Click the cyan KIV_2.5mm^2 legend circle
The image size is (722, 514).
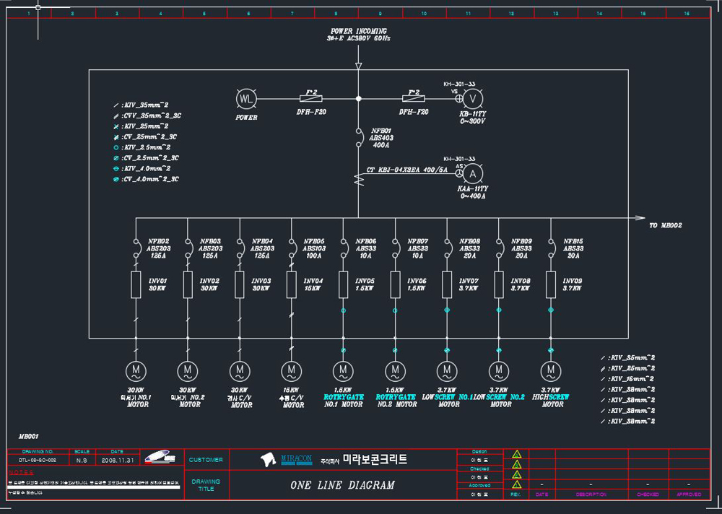(116, 147)
